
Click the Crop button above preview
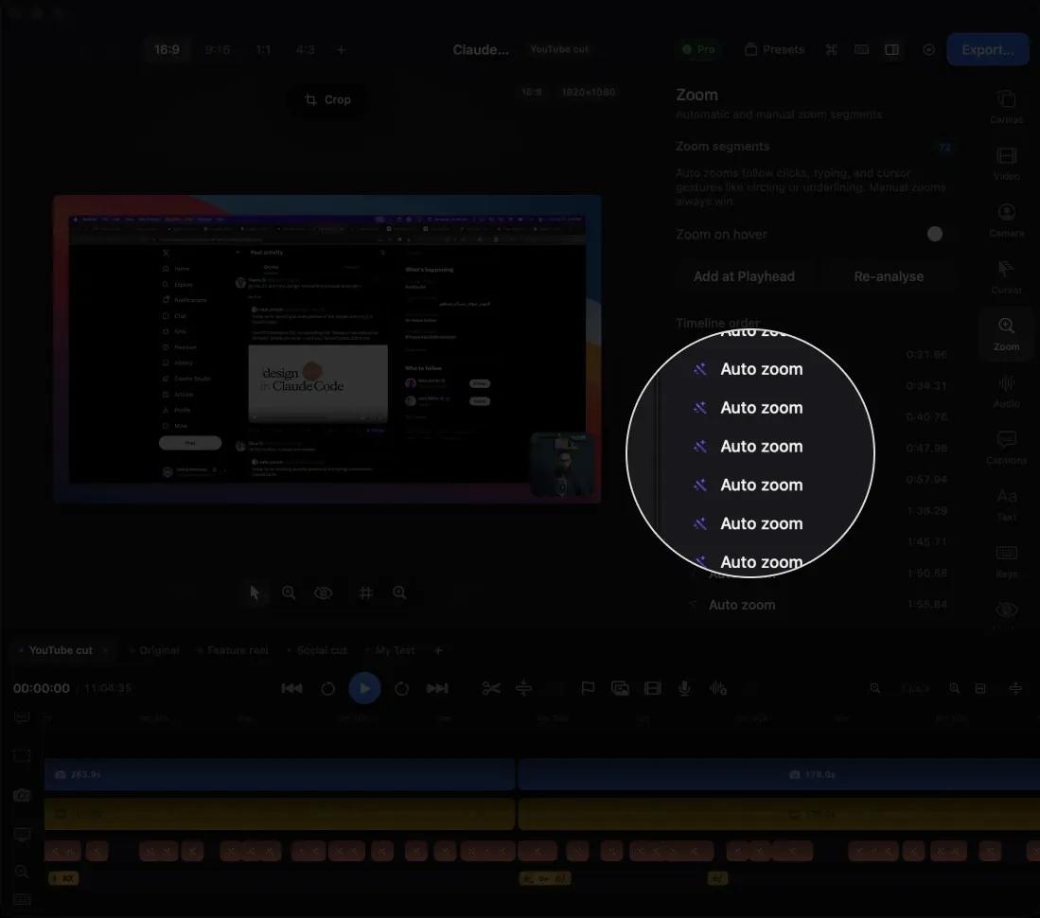[x=327, y=99]
